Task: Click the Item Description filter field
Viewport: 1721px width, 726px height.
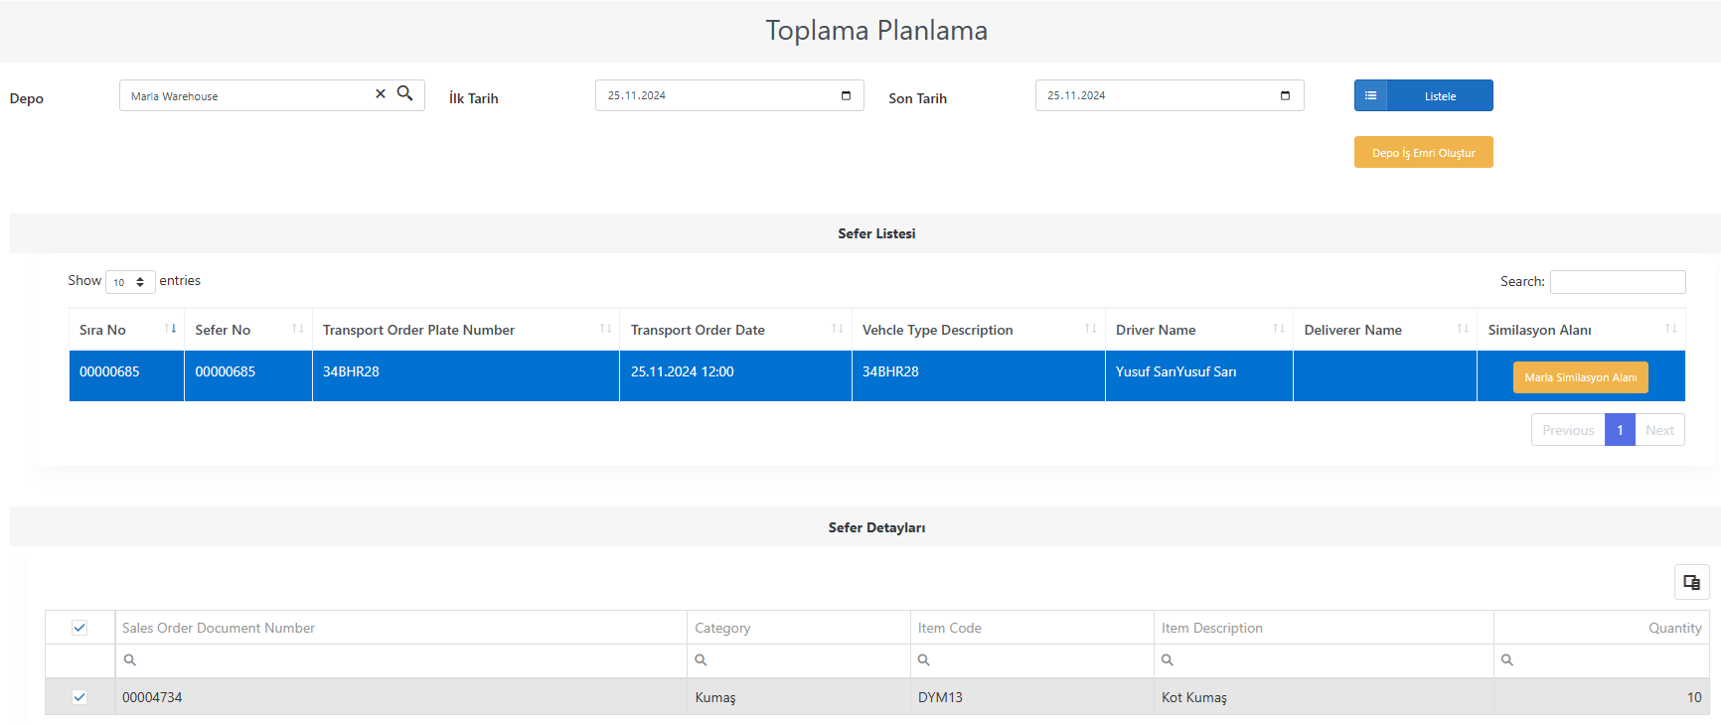Action: (x=1324, y=660)
